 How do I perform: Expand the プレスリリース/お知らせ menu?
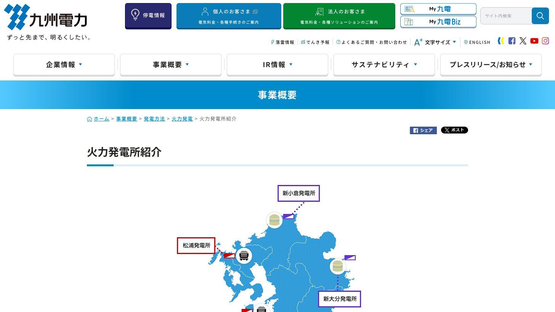pos(491,65)
